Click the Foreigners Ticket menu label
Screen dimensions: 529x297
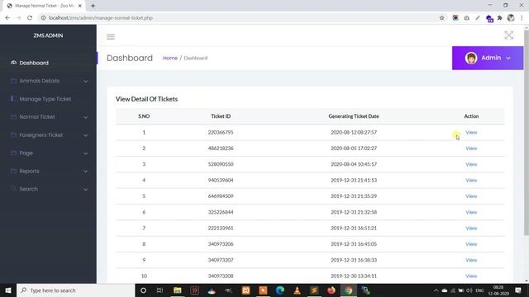coord(41,135)
